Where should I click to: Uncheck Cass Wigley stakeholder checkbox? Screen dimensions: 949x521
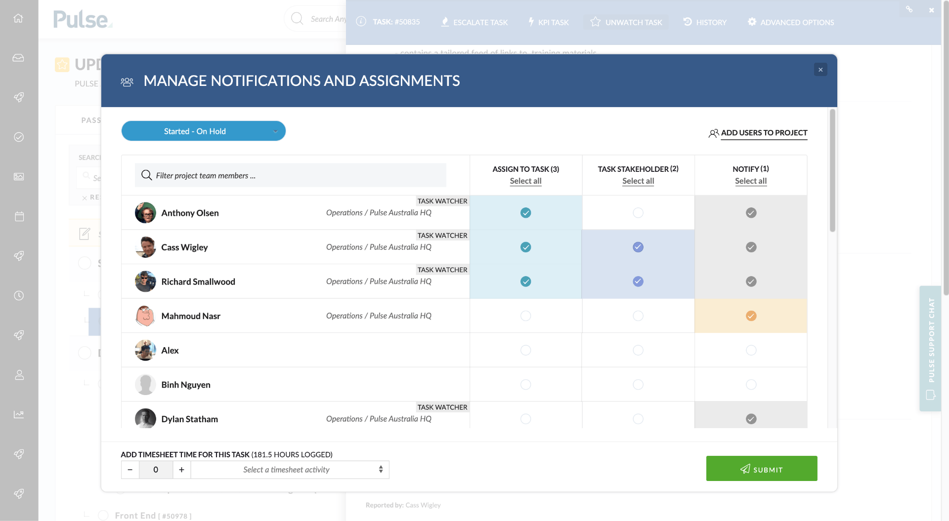pyautogui.click(x=638, y=247)
